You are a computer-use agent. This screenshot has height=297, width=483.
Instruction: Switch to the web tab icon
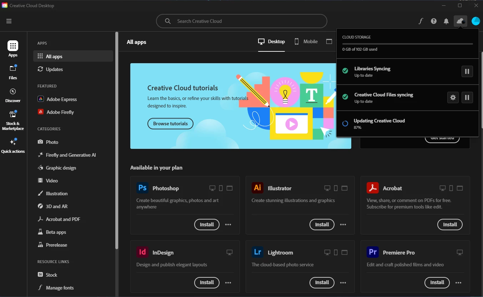pyautogui.click(x=329, y=42)
